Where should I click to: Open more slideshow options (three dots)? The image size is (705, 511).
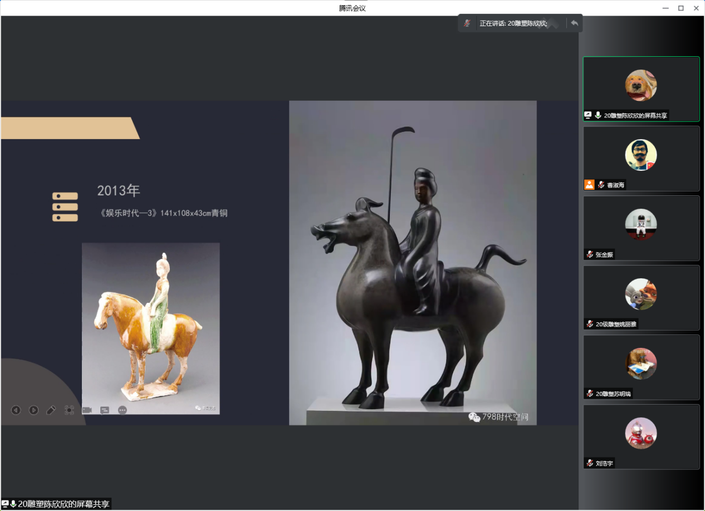point(123,410)
